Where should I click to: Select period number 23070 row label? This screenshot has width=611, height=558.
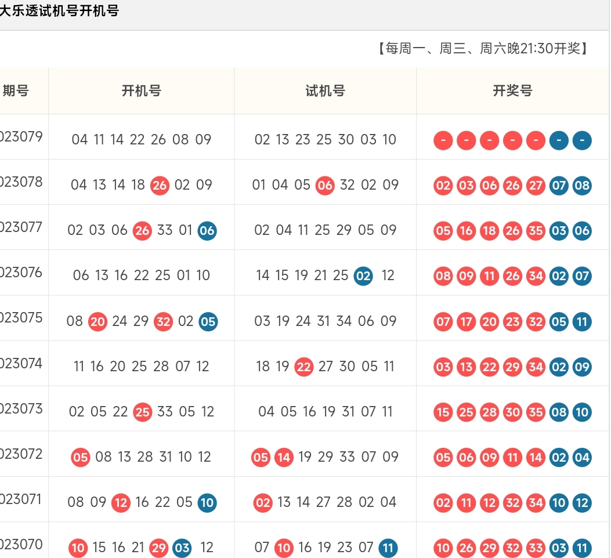[x=21, y=544]
